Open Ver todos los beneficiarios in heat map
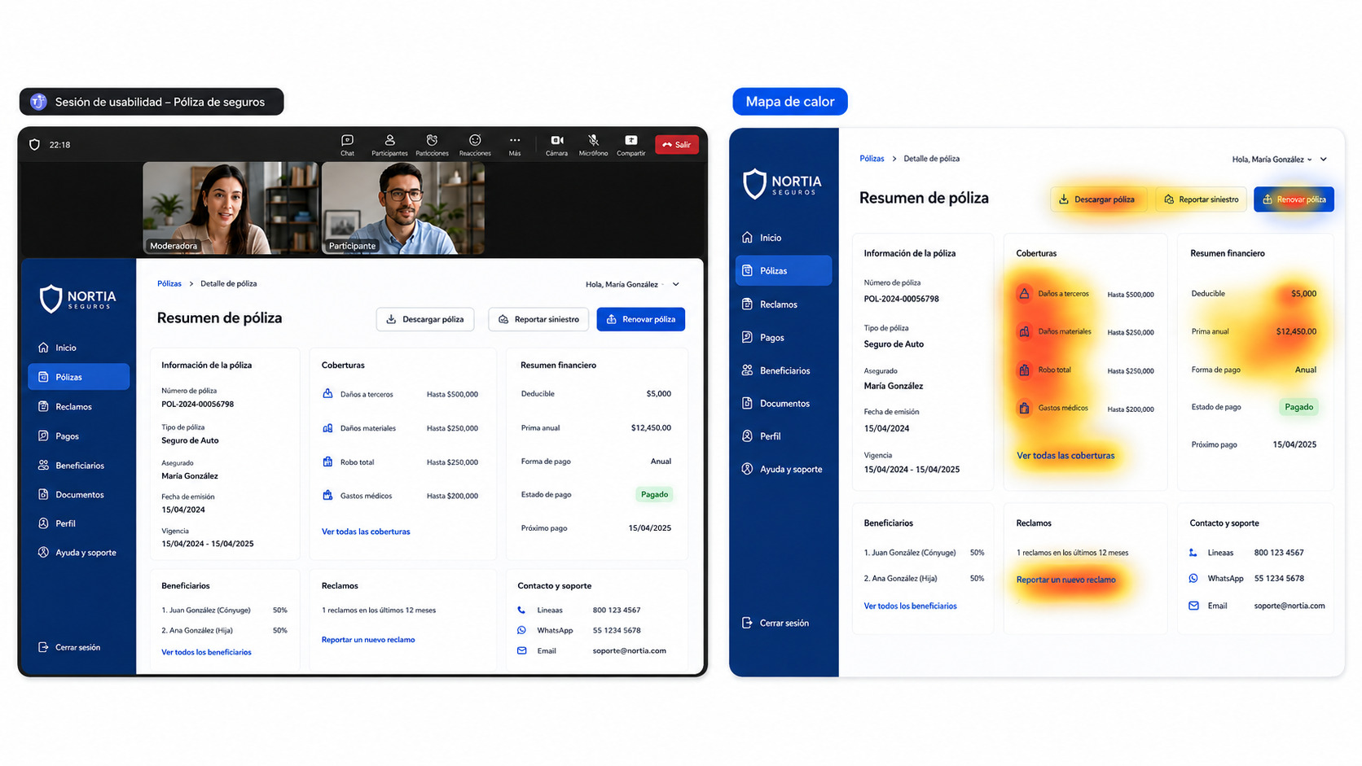This screenshot has height=766, width=1362. (910, 606)
